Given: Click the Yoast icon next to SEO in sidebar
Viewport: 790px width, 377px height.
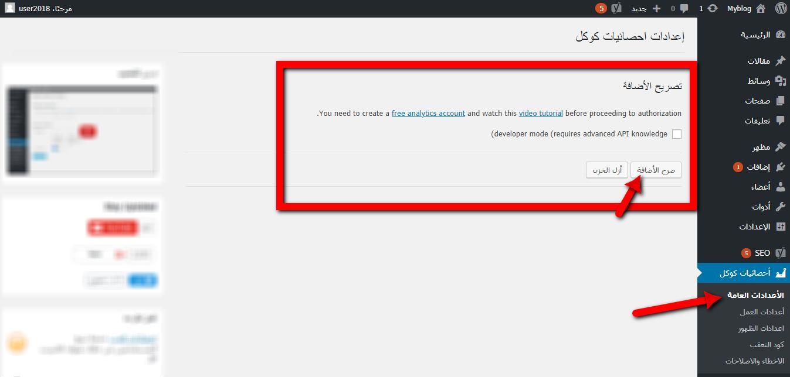Looking at the screenshot, I should tap(780, 253).
